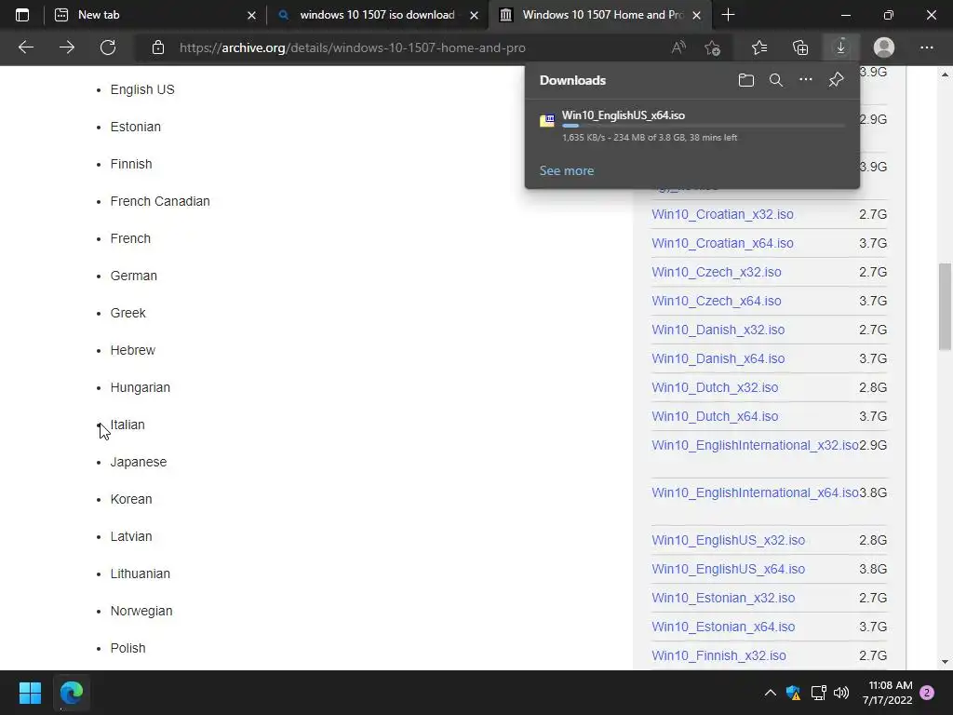Image resolution: width=953 pixels, height=715 pixels.
Task: Download Win10_Finnish_x32.iso
Action: tap(718, 655)
